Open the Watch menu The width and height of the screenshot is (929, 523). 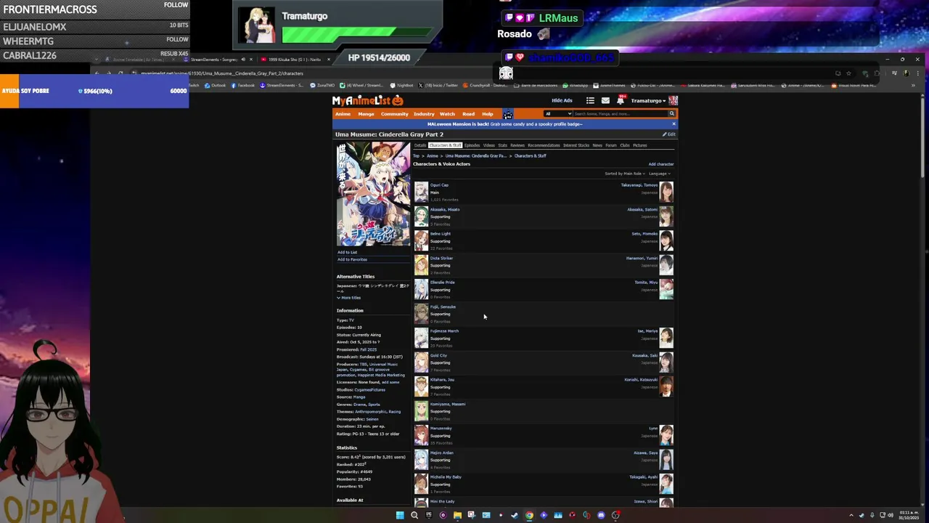coord(447,114)
